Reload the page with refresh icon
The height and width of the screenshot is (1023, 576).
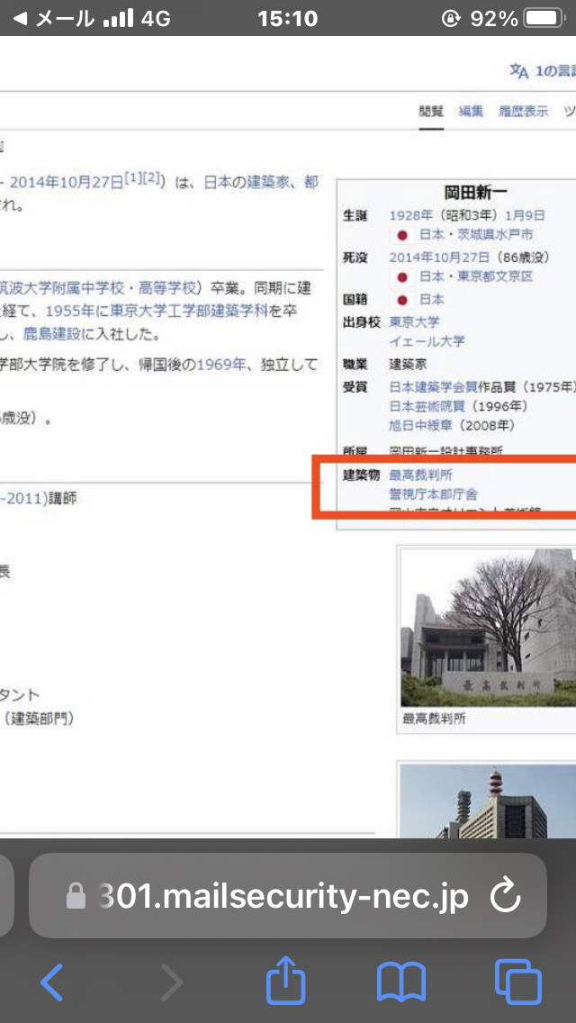[506, 897]
